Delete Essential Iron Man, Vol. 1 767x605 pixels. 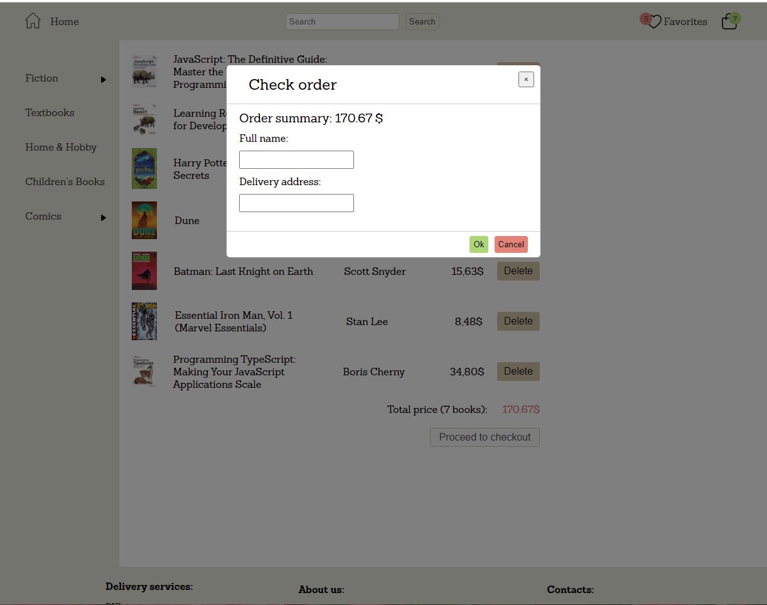point(518,321)
